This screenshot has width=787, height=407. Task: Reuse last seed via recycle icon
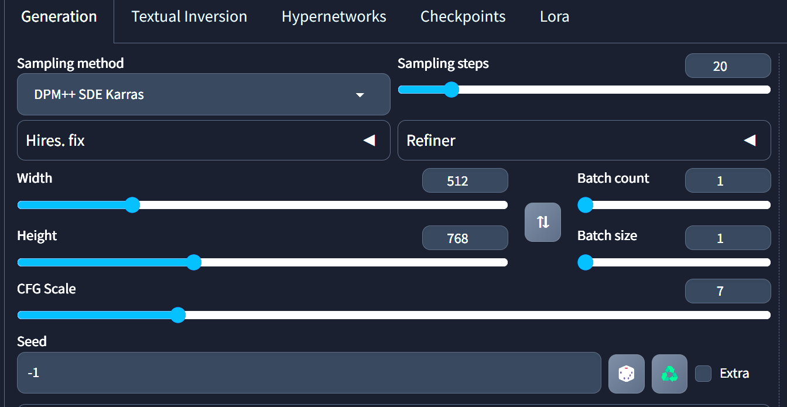pyautogui.click(x=669, y=374)
